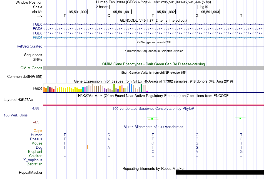
Task: Click the FGD6 label beside the GTEx bar chart
Action: point(38,88)
